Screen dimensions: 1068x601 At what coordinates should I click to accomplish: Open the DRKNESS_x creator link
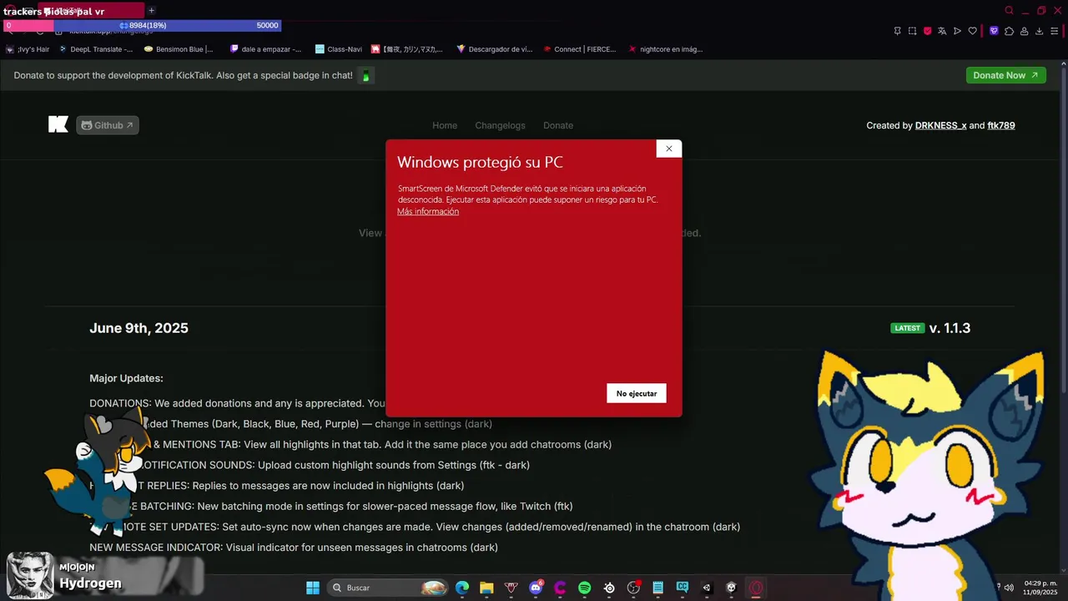(940, 125)
